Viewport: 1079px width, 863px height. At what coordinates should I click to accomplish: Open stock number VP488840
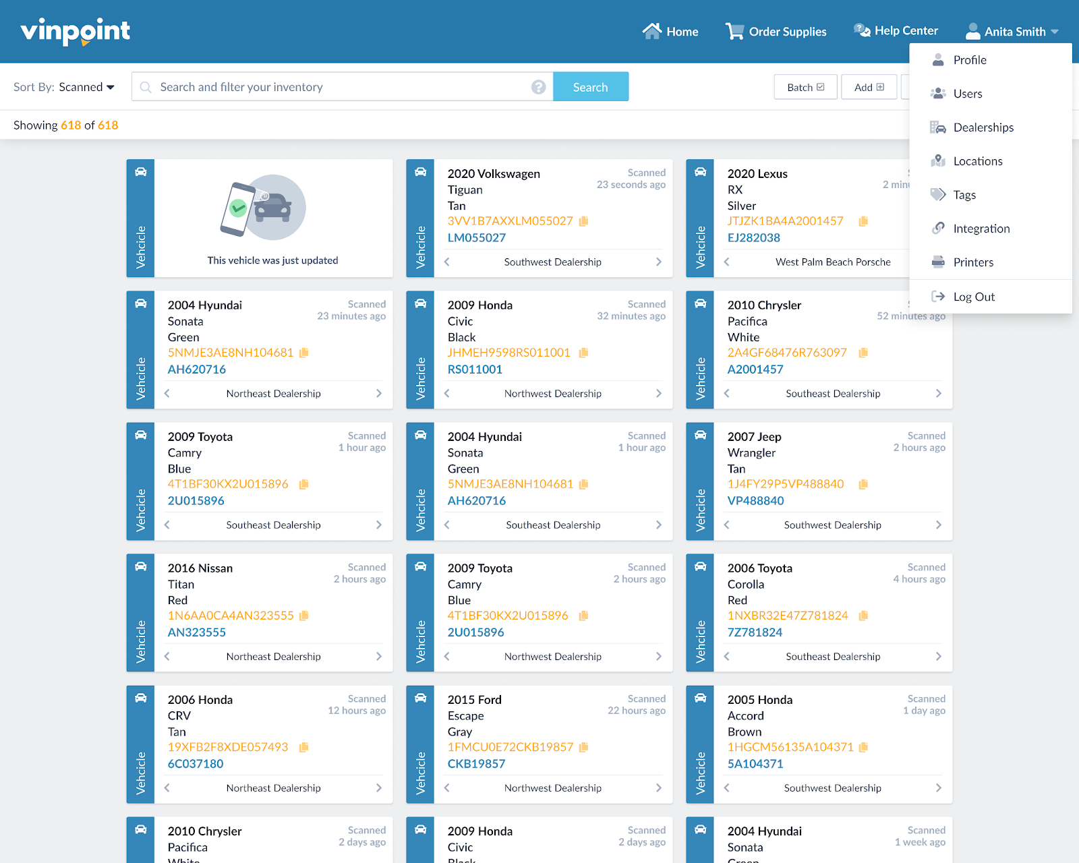tap(756, 501)
